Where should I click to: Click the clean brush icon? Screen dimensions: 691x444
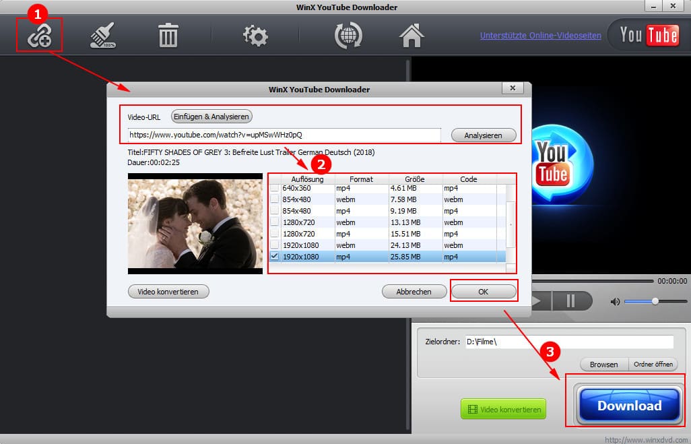pos(103,35)
